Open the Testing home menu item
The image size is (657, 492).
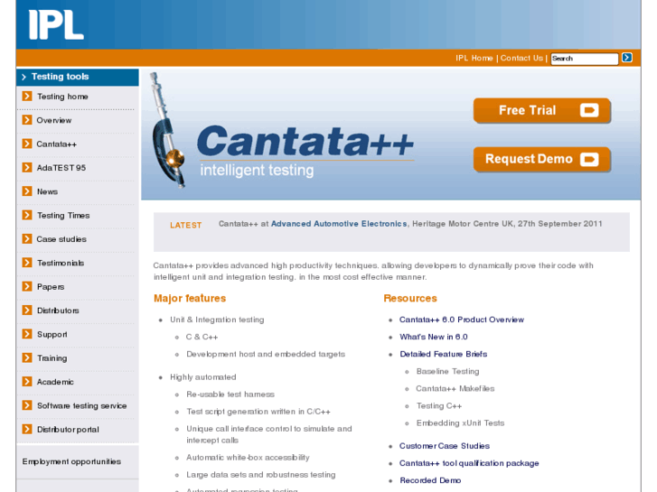pos(62,97)
